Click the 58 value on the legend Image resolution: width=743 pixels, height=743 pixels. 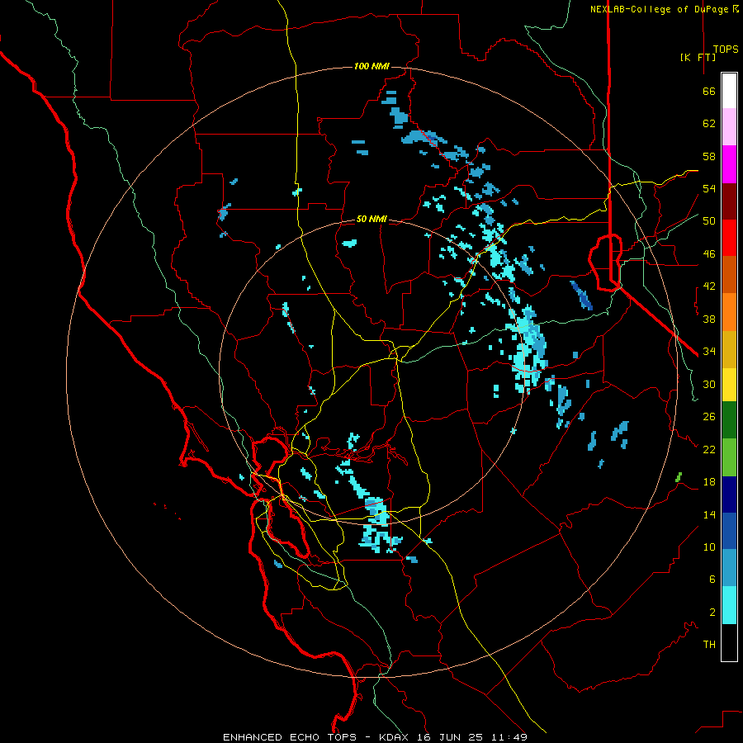pyautogui.click(x=709, y=156)
